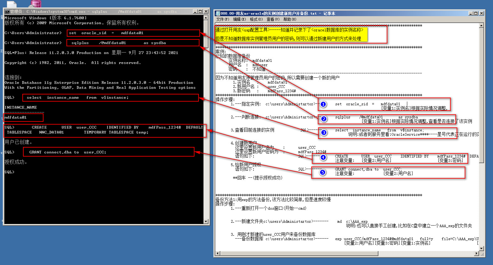The width and height of the screenshot is (493, 265).
Task: Select the white document desktop icon
Action: (11, 4)
